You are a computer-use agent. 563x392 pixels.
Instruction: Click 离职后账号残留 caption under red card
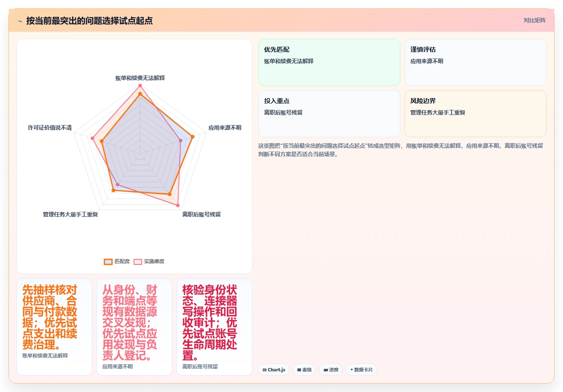coord(200,367)
